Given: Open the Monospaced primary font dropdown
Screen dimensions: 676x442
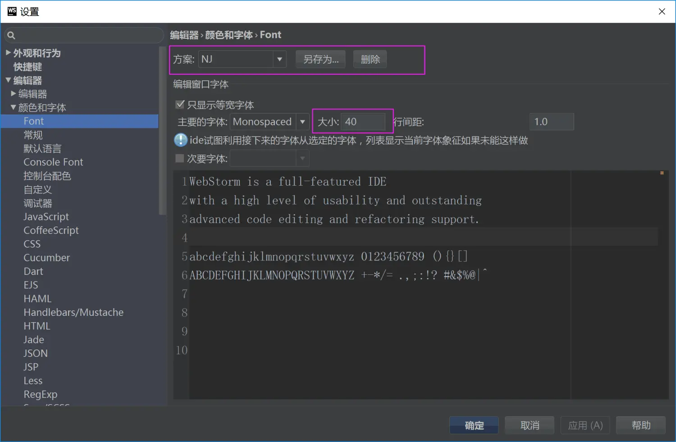Looking at the screenshot, I should pos(302,122).
